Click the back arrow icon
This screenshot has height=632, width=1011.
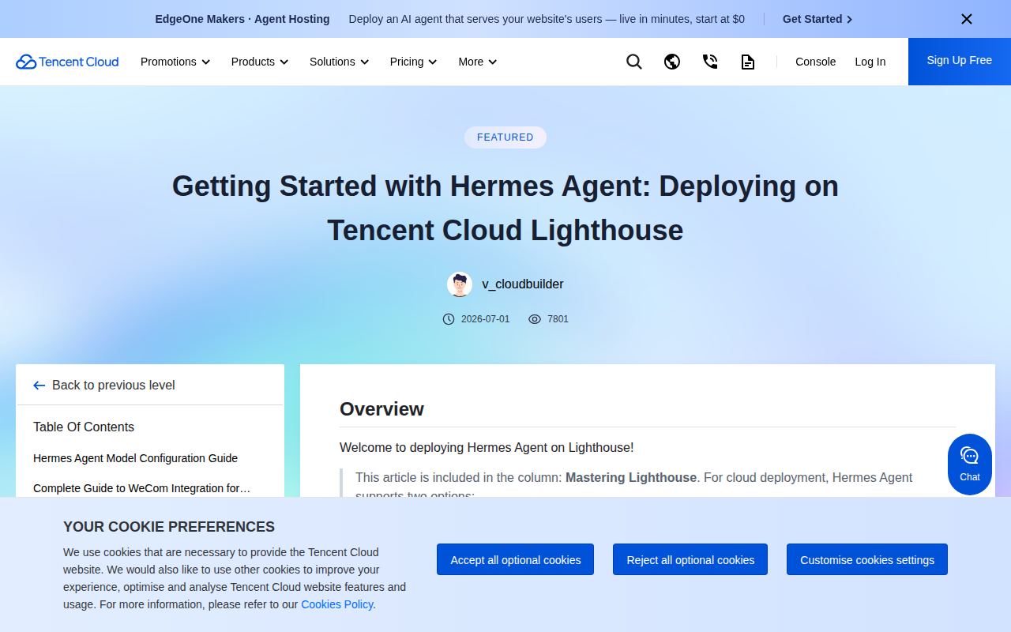point(39,386)
